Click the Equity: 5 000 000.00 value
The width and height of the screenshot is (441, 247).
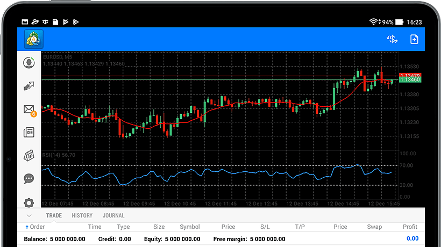click(172, 239)
